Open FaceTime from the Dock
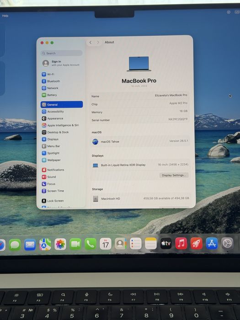This screenshot has width=240, height=320. click(x=75, y=244)
